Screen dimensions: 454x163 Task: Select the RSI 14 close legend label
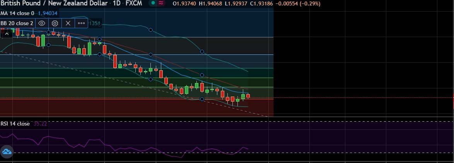click(15, 124)
